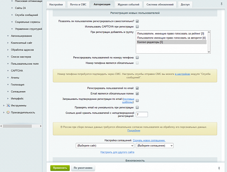Uncheck self-registration of users checkbox

(x=137, y=21)
